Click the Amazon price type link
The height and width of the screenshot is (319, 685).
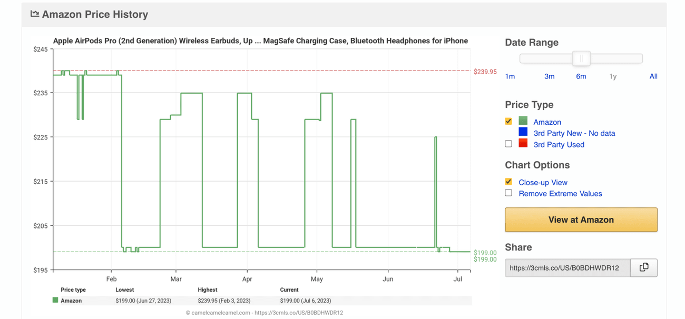click(x=547, y=122)
